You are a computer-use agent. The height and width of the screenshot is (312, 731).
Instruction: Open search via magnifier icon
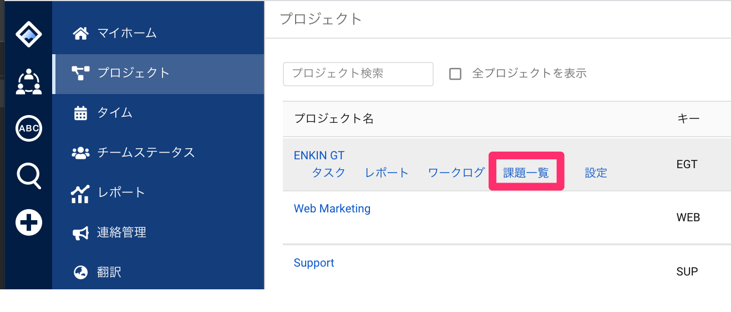tap(29, 176)
